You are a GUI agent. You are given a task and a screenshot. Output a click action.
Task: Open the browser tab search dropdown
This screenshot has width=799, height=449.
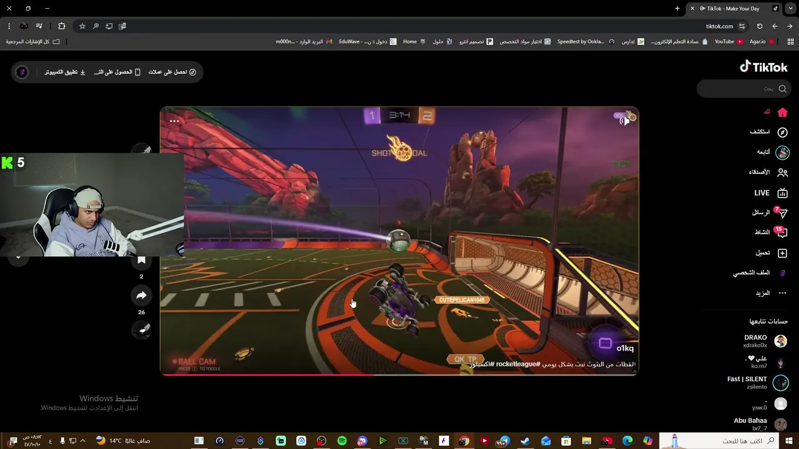tap(790, 8)
